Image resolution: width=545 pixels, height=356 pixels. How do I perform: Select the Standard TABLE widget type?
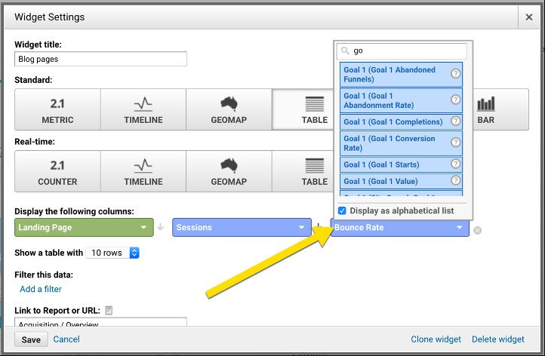point(303,109)
